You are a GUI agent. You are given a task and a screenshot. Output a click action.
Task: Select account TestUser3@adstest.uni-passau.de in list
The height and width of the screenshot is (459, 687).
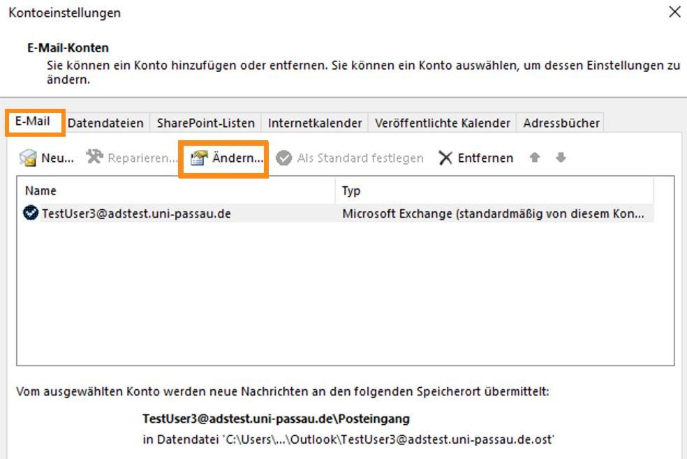pos(136,213)
